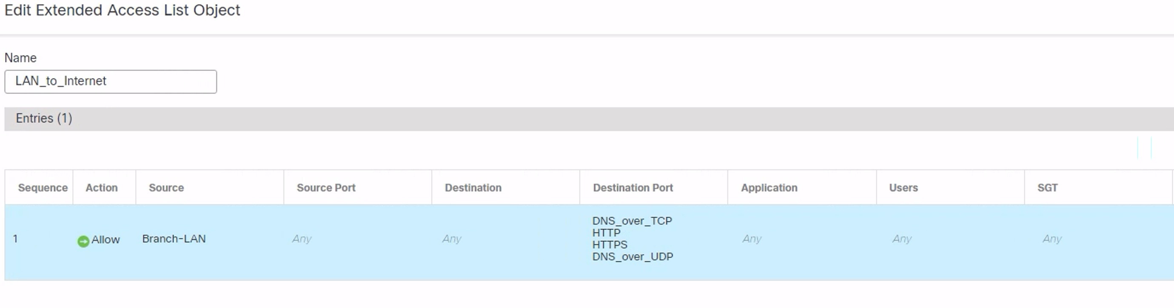Viewport: 1174px width, 308px height.
Task: Click the first teal icon above the entries table
Action: click(1138, 148)
